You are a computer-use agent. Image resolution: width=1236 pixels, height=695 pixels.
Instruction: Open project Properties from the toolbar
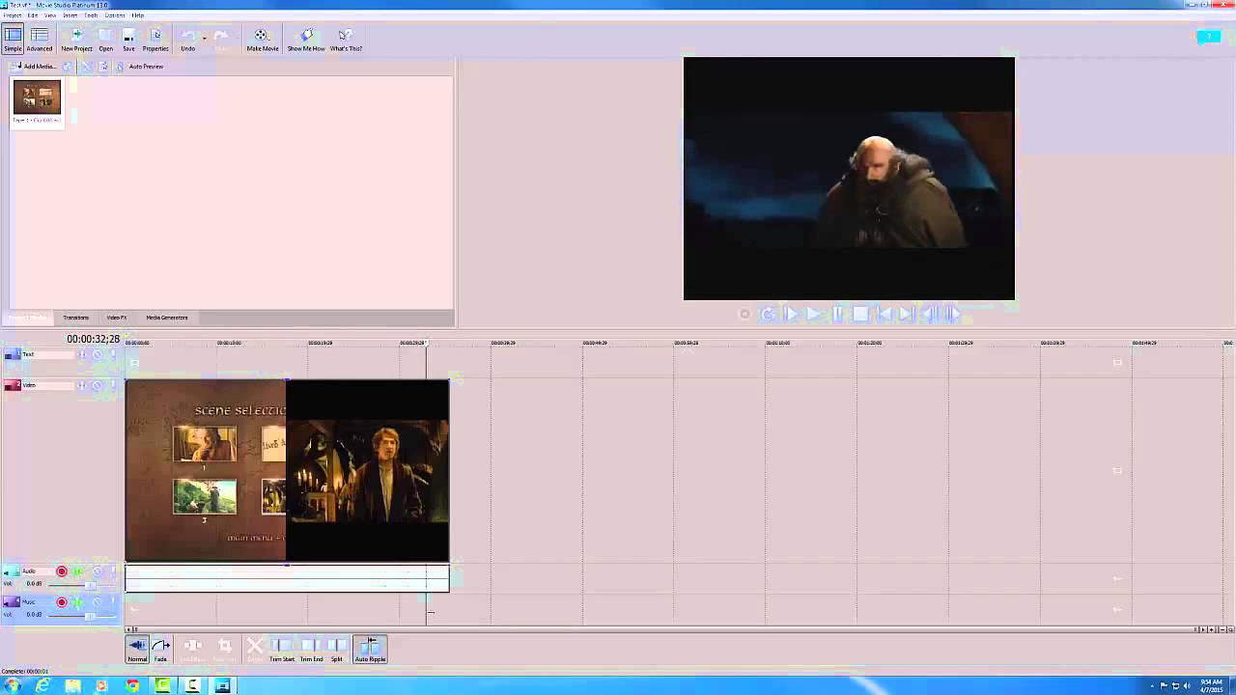155,39
